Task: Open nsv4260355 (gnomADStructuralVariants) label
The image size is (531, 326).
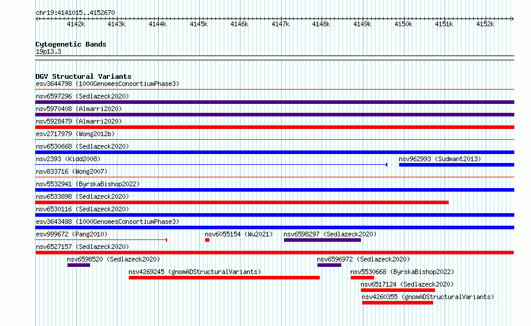Action: (428, 297)
